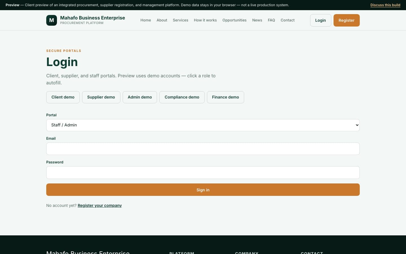Open the About page in navigation
This screenshot has height=254, width=406.
(162, 20)
